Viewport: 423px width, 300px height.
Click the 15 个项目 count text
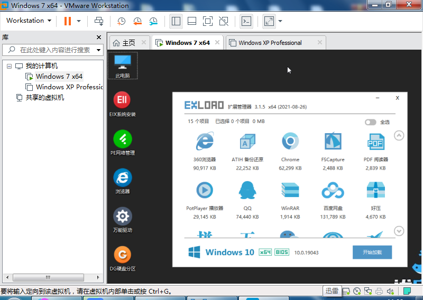tap(198, 121)
